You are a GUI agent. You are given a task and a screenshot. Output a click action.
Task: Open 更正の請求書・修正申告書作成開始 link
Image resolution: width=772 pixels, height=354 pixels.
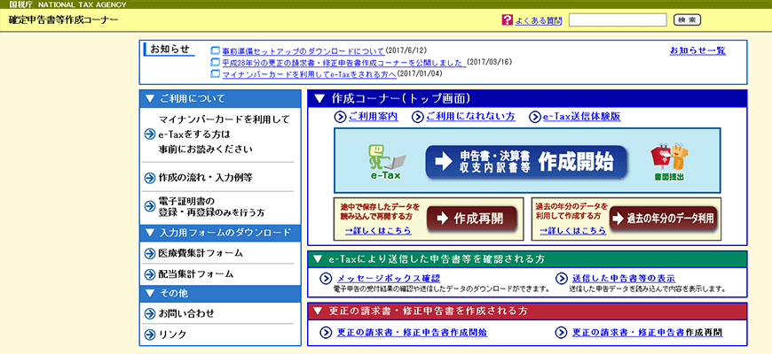[412, 333]
